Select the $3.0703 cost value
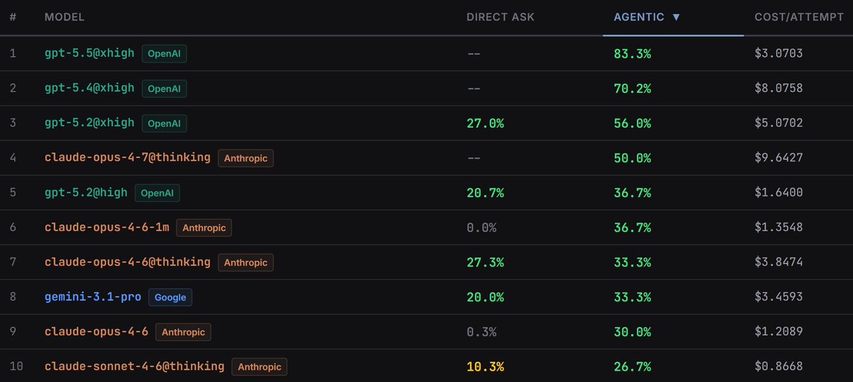 click(x=778, y=54)
